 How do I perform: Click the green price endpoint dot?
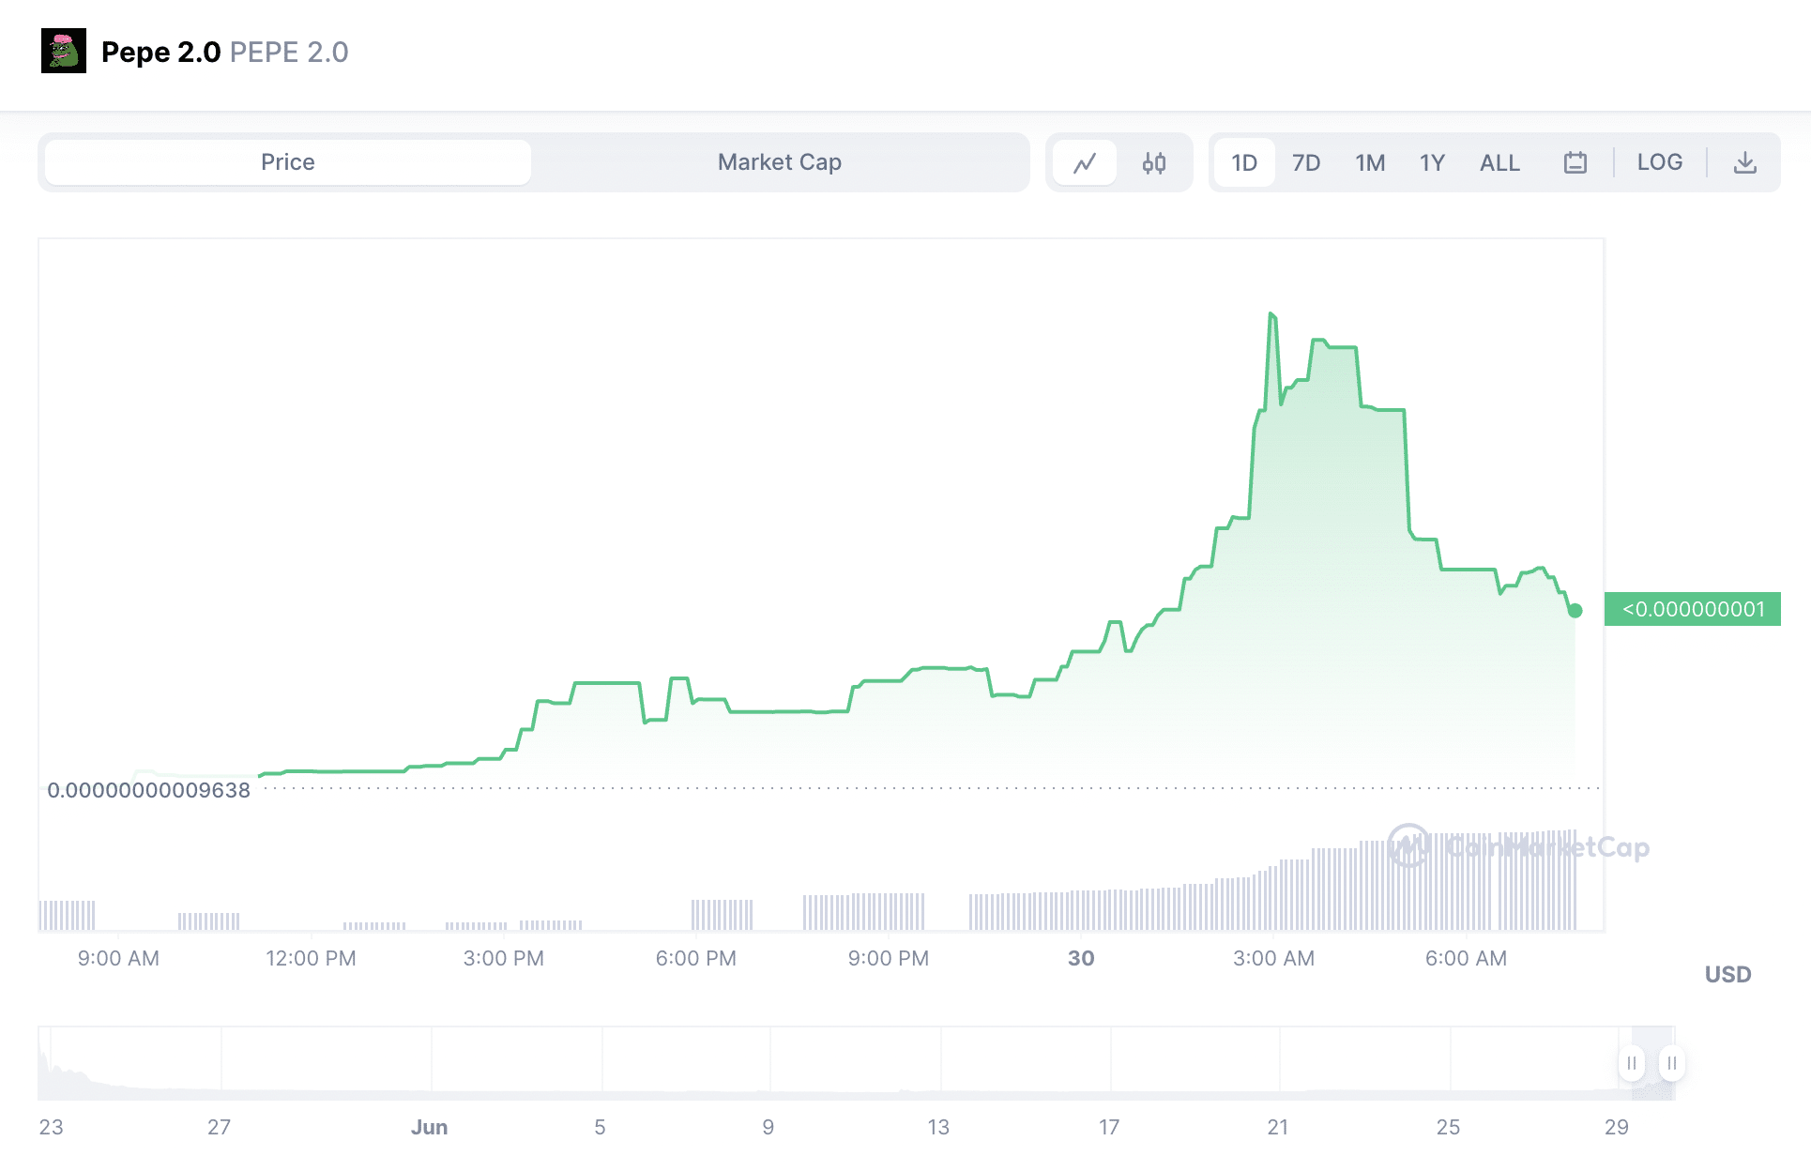[x=1575, y=611]
